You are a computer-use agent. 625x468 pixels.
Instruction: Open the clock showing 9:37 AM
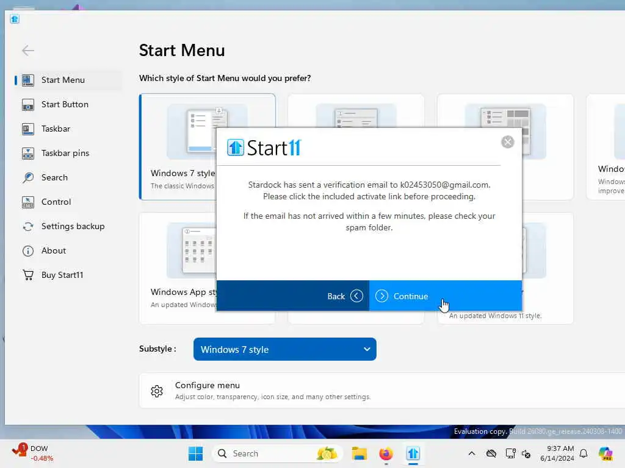point(557,453)
